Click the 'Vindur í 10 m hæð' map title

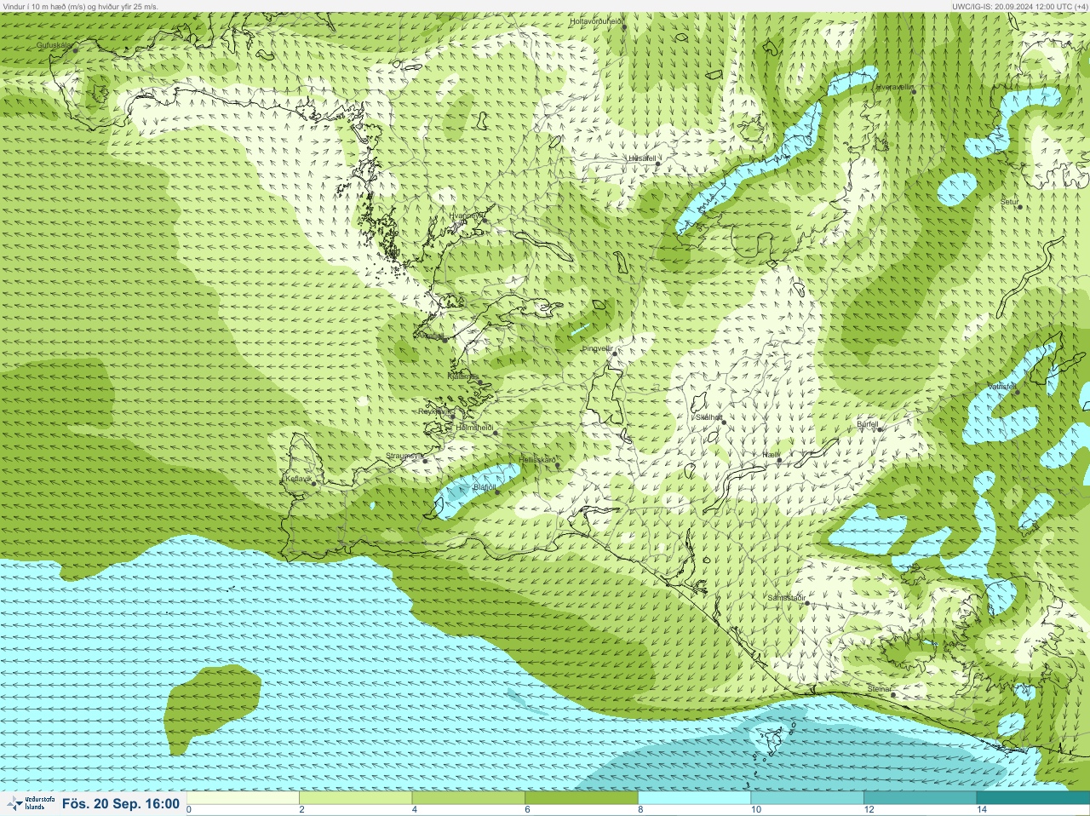80,6
